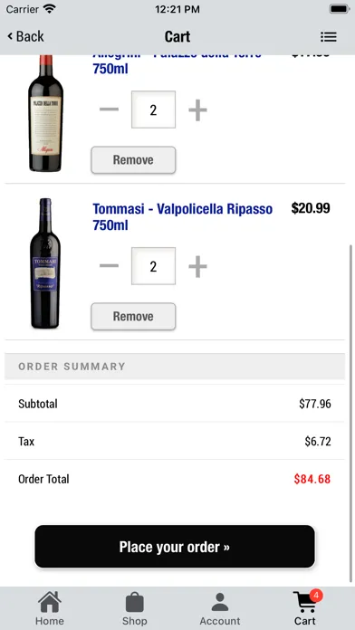
Task: View the Palazzo della Torre bottle image
Action: (x=46, y=113)
